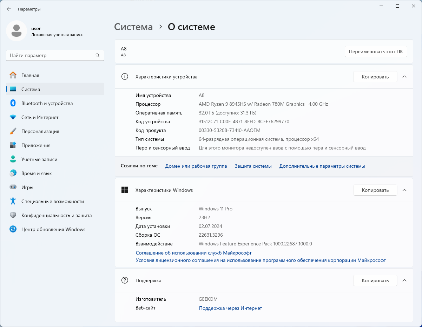Image resolution: width=422 pixels, height=327 pixels.
Task: Copy Windows specifications with Копировать
Action: pos(375,190)
